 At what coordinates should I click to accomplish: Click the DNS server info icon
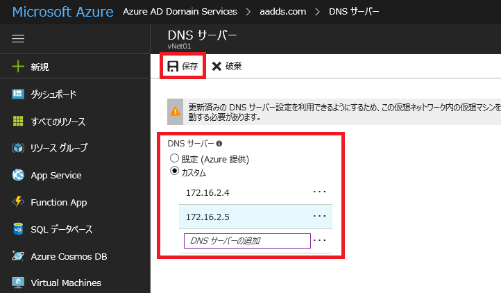219,144
